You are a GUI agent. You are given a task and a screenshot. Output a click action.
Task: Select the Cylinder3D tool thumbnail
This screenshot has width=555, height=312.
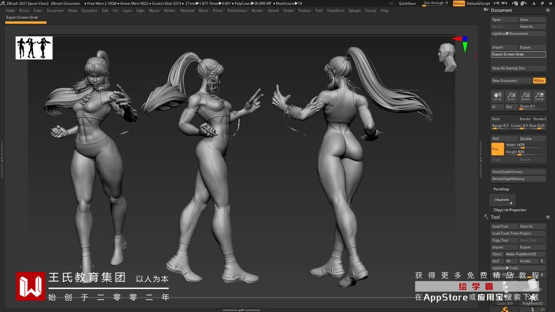(532, 285)
